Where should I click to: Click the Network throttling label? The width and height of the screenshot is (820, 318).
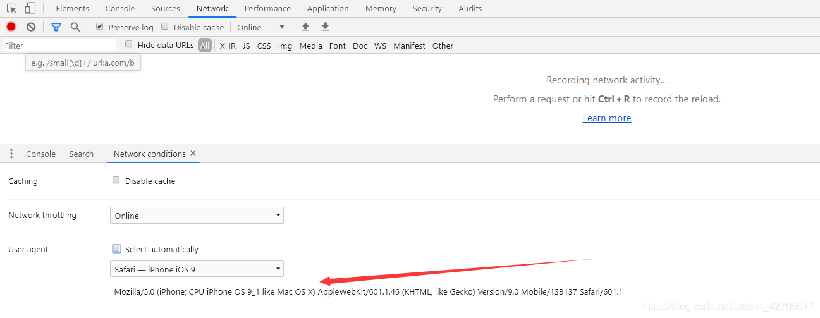(x=42, y=215)
